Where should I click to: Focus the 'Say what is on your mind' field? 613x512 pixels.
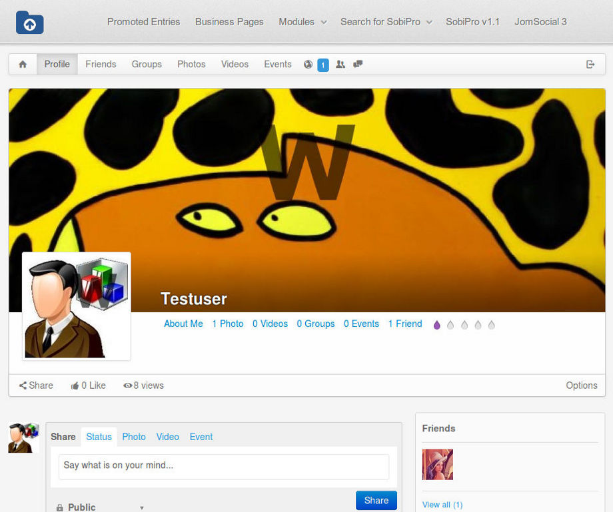(224, 467)
